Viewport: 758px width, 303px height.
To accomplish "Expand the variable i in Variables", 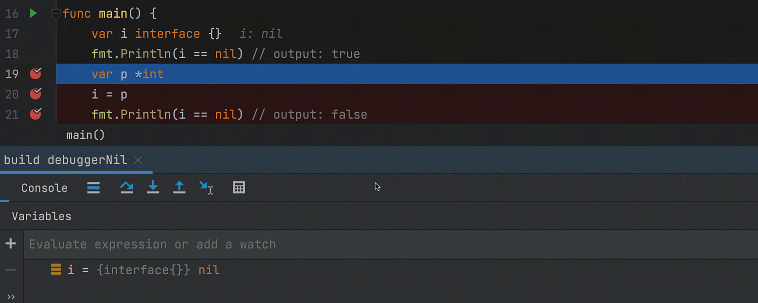I will point(56,270).
